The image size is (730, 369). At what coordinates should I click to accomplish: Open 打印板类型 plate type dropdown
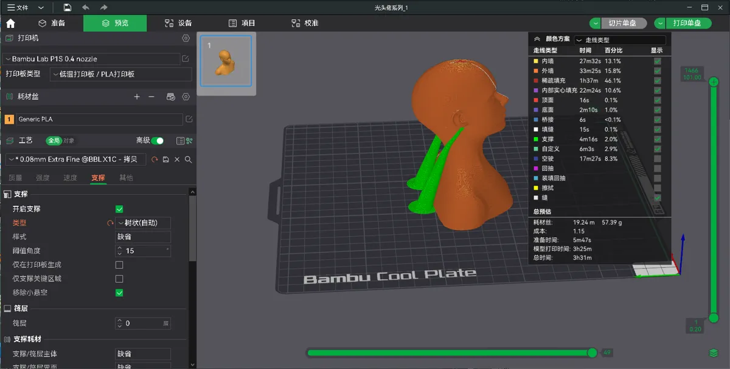pos(122,74)
